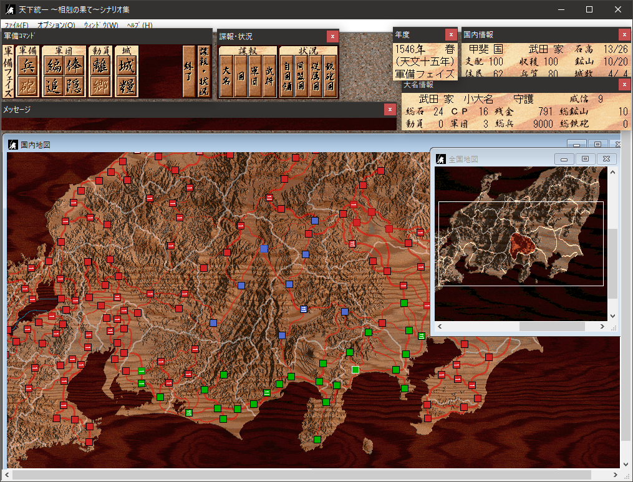Close the 全国地図 window
Screen dimensions: 633x482
pyautogui.click(x=606, y=159)
